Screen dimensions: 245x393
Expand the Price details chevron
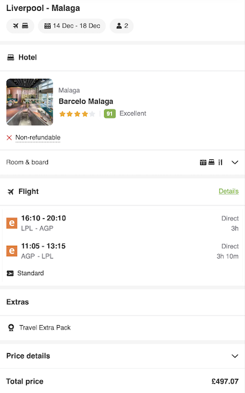pyautogui.click(x=235, y=356)
